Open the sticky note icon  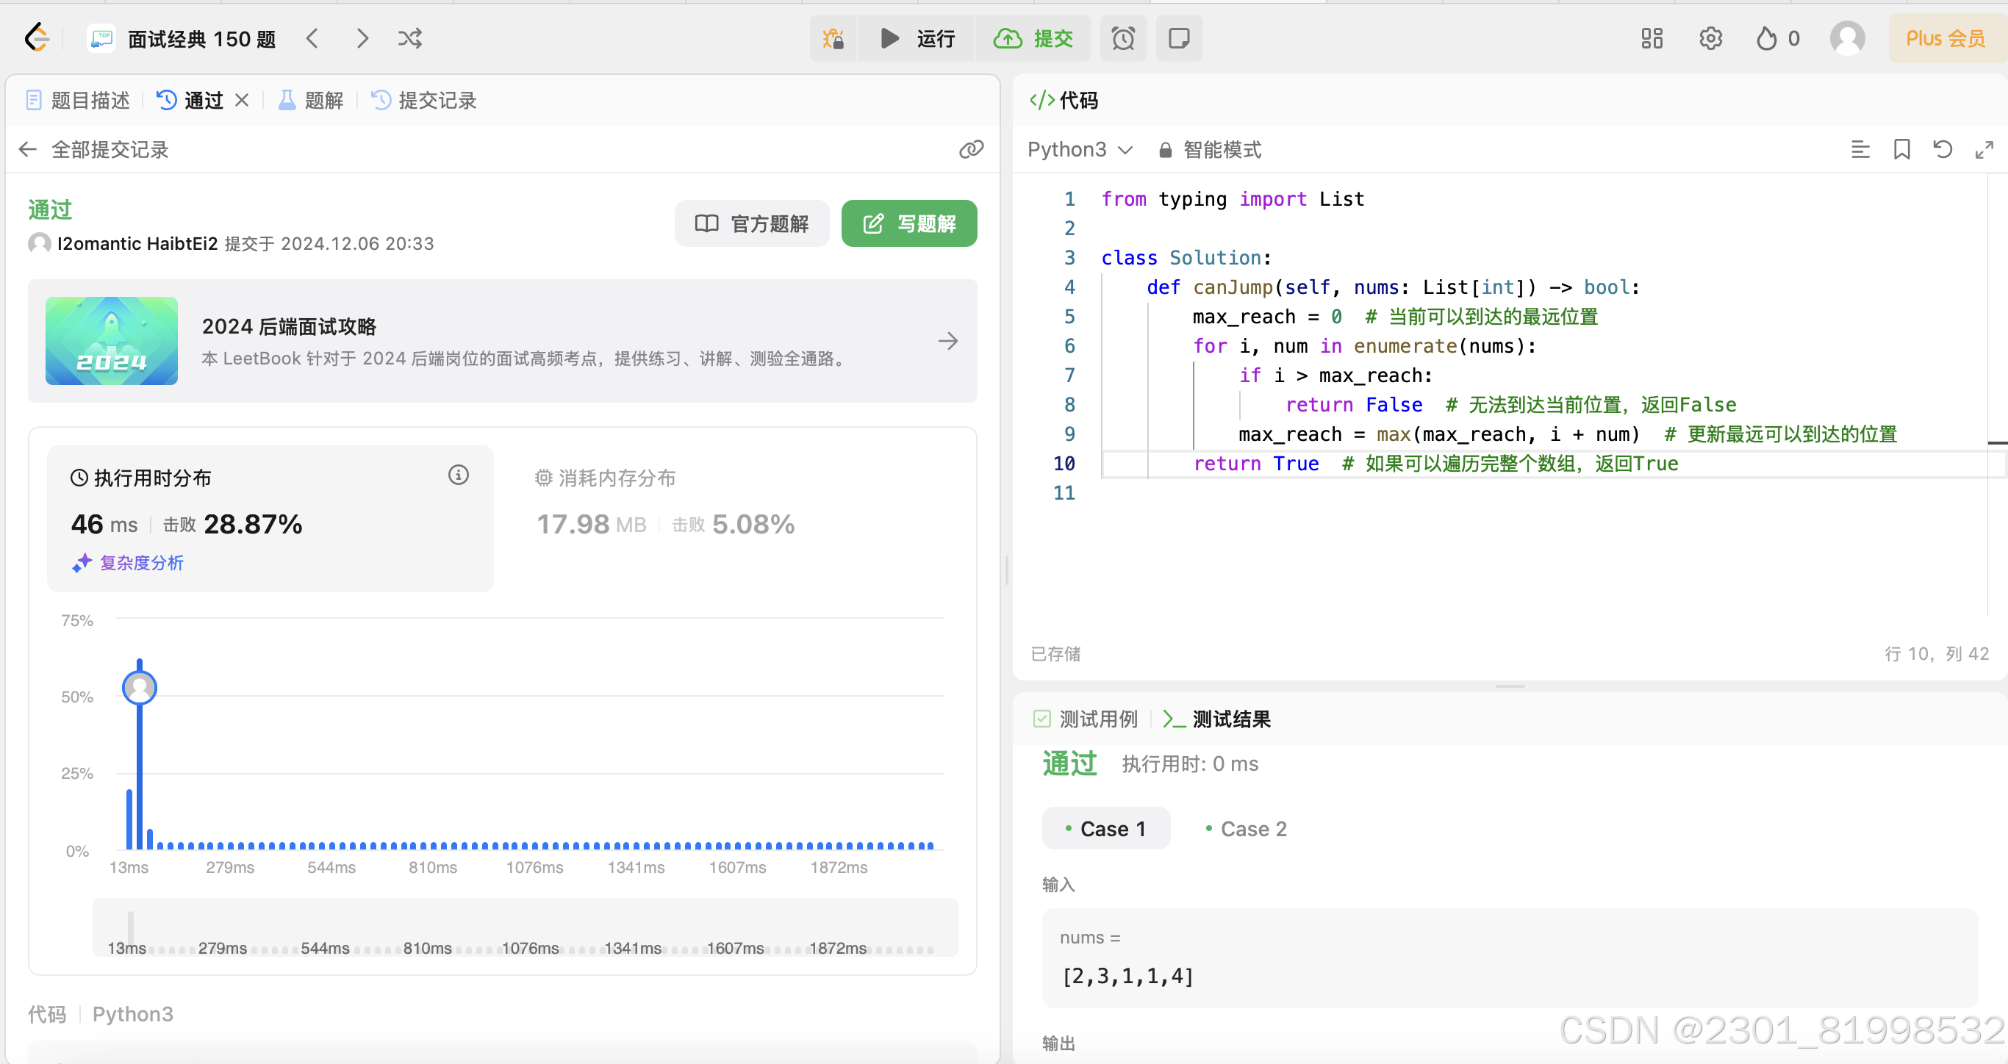coord(1179,38)
